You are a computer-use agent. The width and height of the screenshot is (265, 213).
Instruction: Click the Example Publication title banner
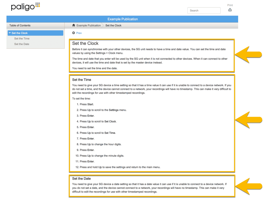pyautogui.click(x=122, y=19)
